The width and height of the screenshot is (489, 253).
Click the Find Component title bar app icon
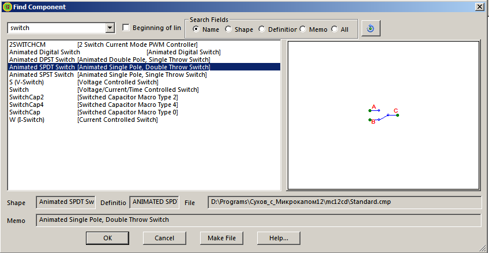pyautogui.click(x=7, y=7)
